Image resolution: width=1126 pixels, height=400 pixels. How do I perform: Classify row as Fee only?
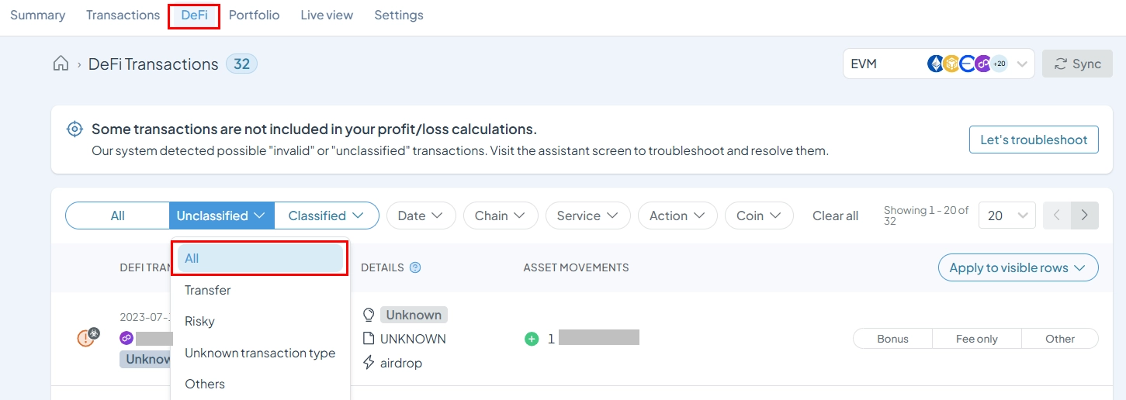pos(977,339)
